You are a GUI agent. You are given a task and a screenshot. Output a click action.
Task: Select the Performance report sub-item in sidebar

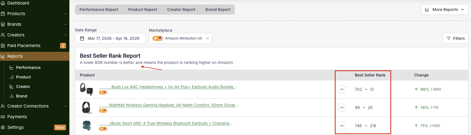coord(28,67)
